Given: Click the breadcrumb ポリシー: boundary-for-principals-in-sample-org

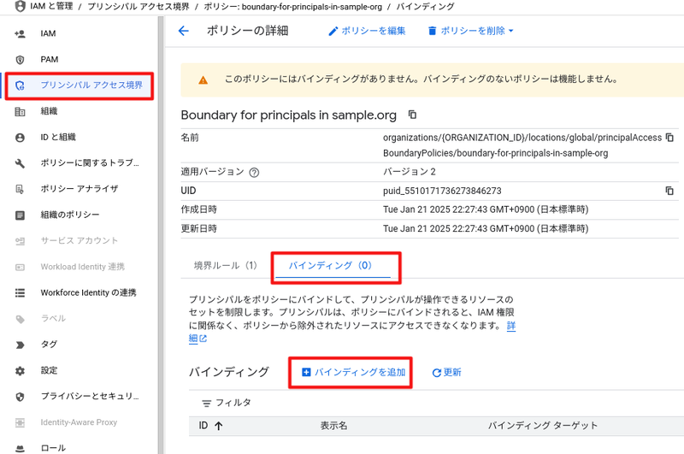Looking at the screenshot, I should (x=293, y=7).
